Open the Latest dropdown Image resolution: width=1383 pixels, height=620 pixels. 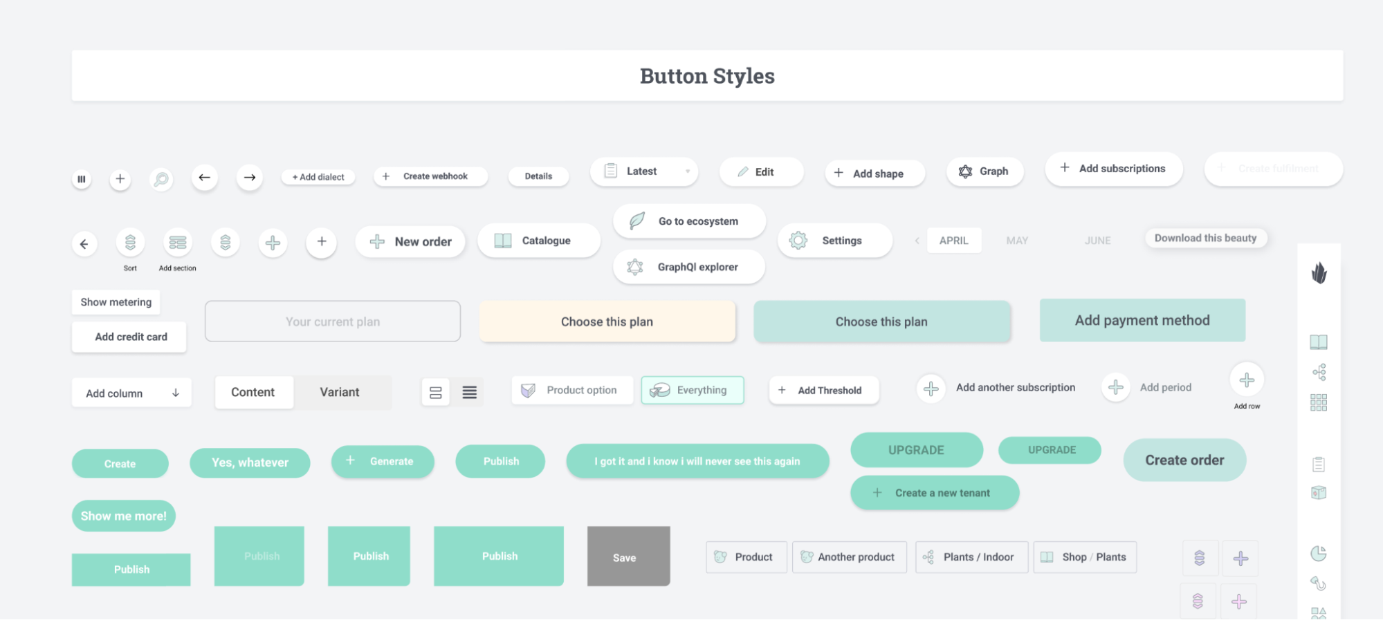click(644, 171)
